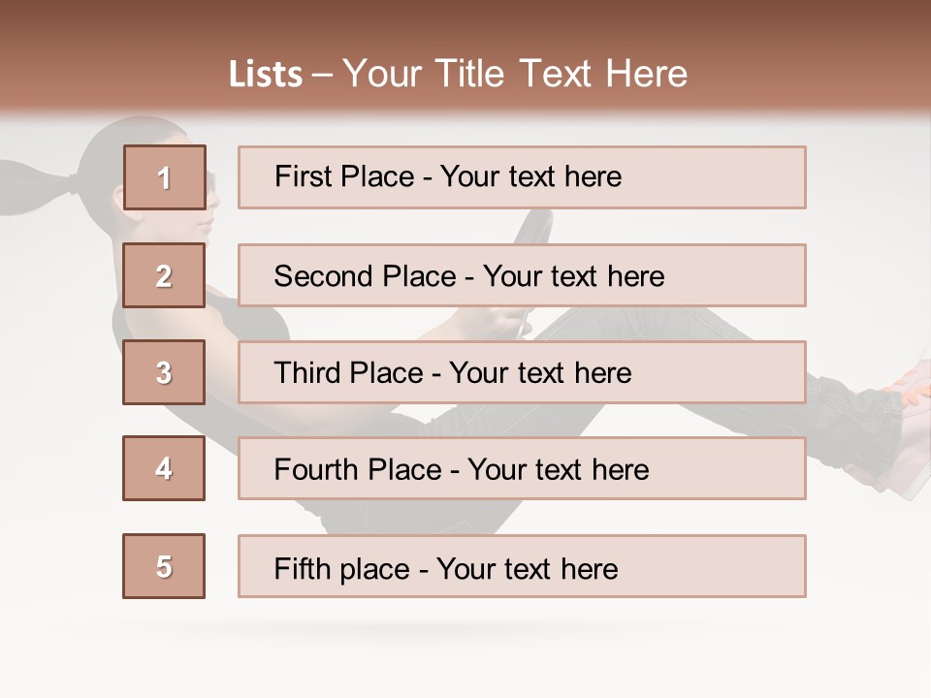Click the Third Place text box
The height and width of the screenshot is (698, 931).
point(522,372)
